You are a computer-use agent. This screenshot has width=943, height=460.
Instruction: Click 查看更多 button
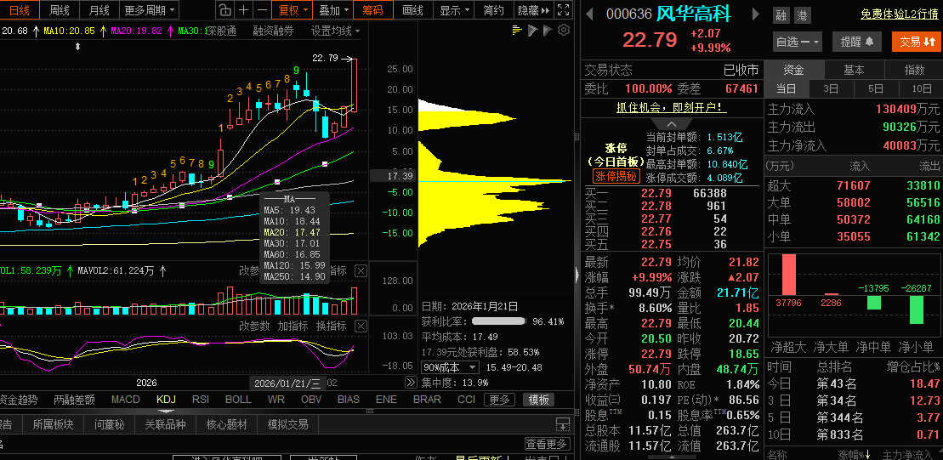click(x=547, y=444)
